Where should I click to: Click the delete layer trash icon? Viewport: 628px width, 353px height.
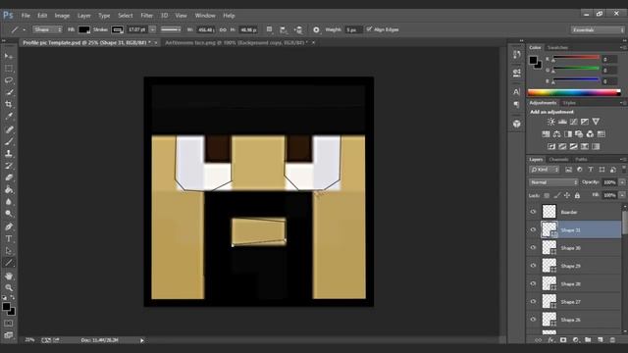pyautogui.click(x=612, y=340)
